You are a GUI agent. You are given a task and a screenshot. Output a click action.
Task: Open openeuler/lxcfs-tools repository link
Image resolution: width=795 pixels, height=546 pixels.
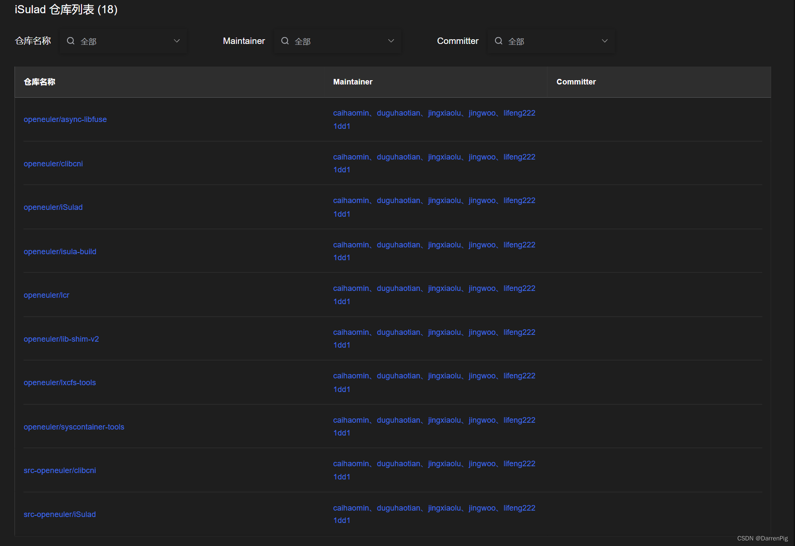tap(60, 383)
